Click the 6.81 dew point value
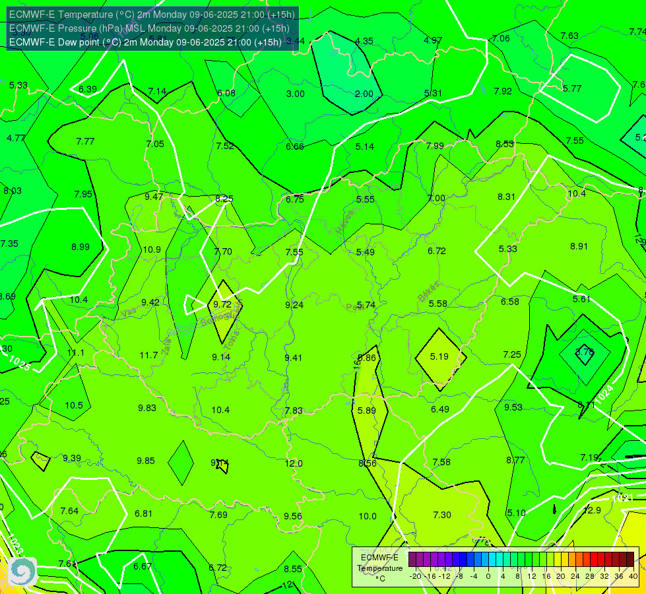 tap(143, 513)
